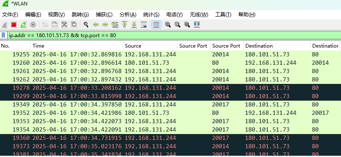Image resolution: width=341 pixels, height=157 pixels.
Task: Jump to the first packet icon
Action: (125, 25)
